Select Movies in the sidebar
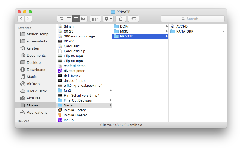The image size is (242, 150). 36,105
